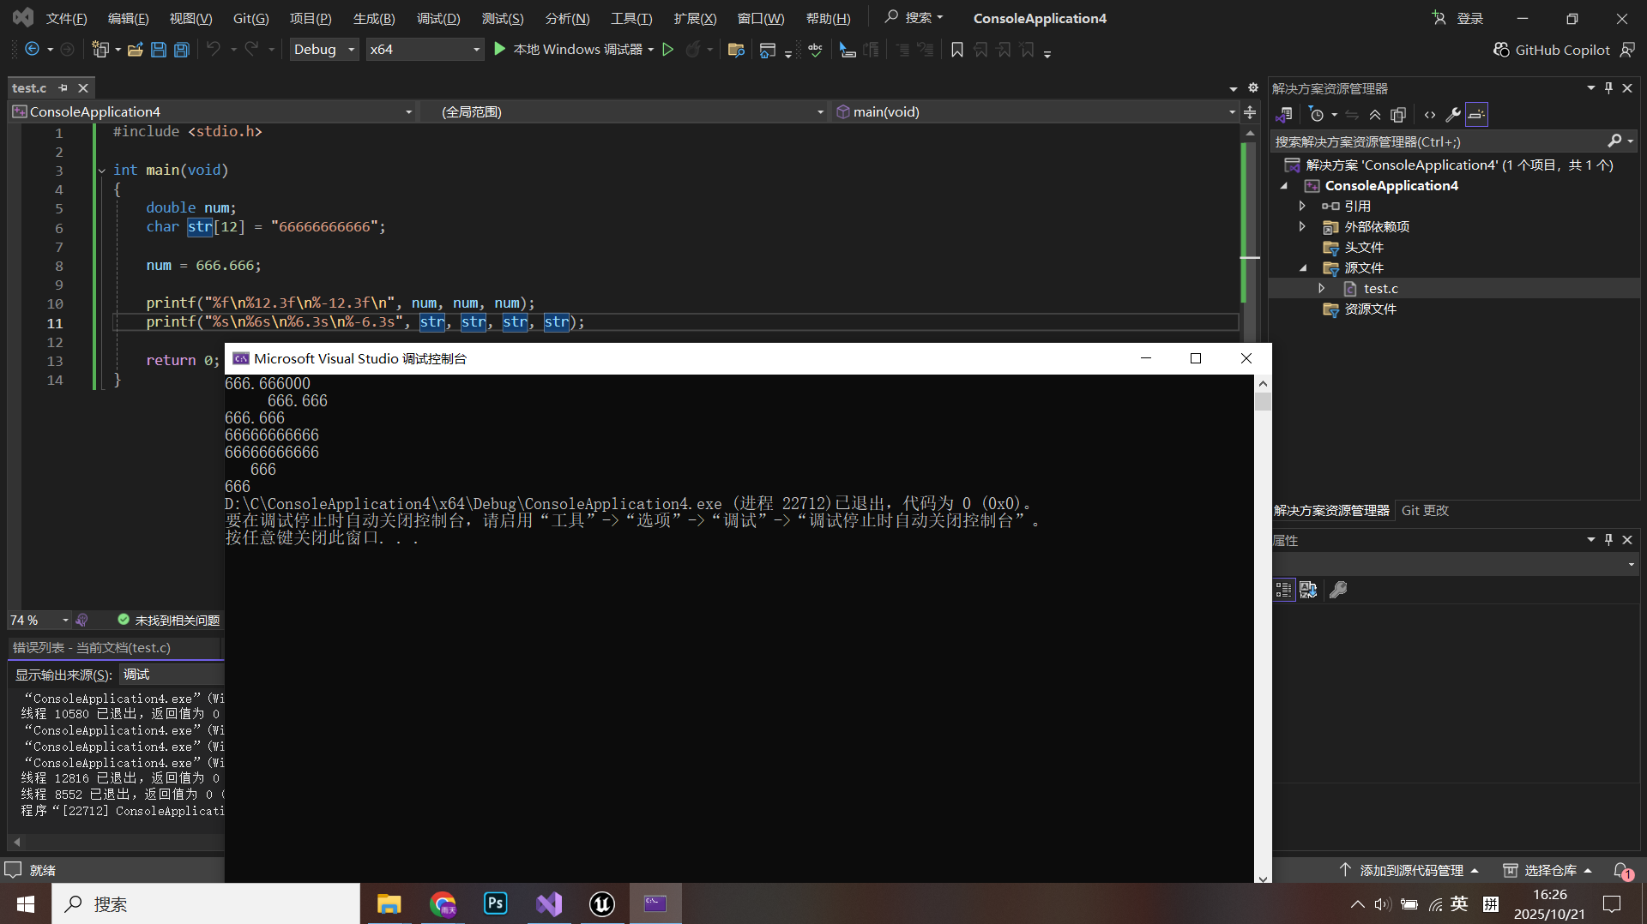Collapse the 源文件 folder node
Screen dimensions: 1647x924
point(1303,268)
